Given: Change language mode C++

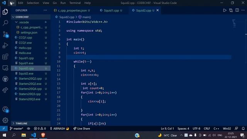Looking at the screenshot, I should (216, 129).
